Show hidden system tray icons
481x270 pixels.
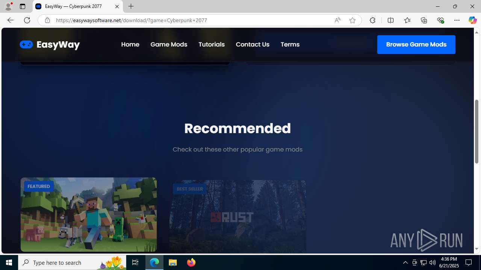[405, 262]
